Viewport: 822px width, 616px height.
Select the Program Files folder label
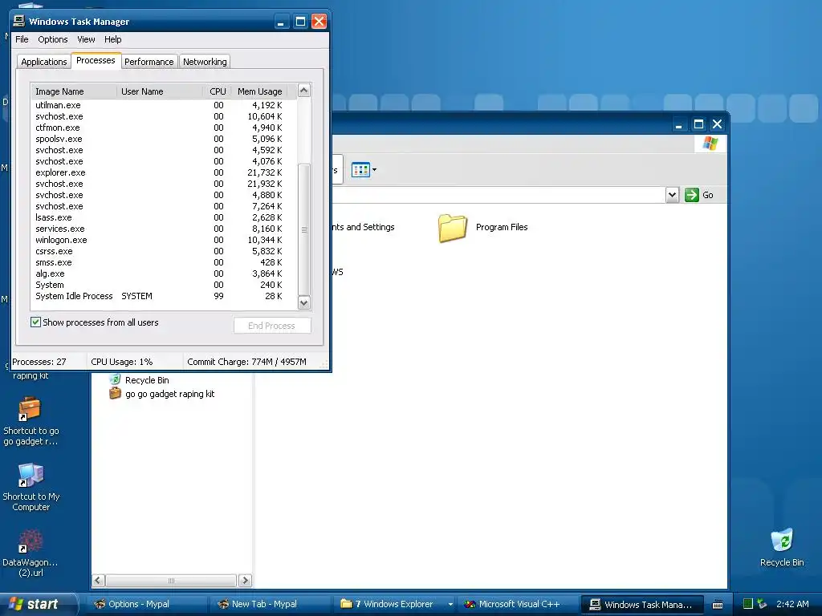[502, 227]
